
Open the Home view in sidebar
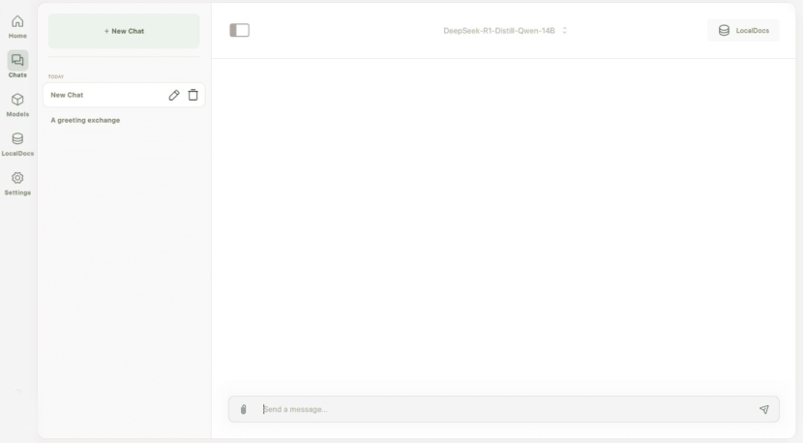(x=17, y=27)
